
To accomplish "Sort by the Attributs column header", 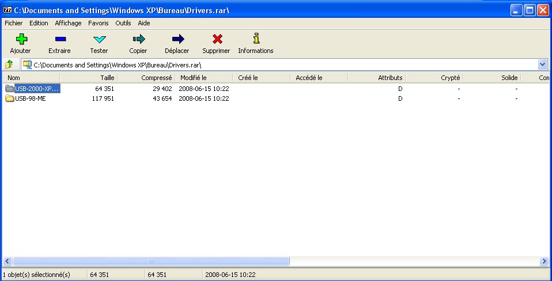I will 377,78.
